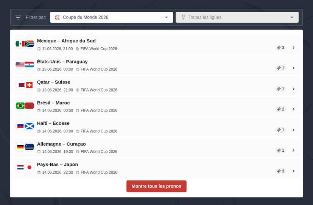This screenshot has height=205, width=313.
Task: Open the Haïti – Écosse match
Action: pyautogui.click(x=53, y=123)
